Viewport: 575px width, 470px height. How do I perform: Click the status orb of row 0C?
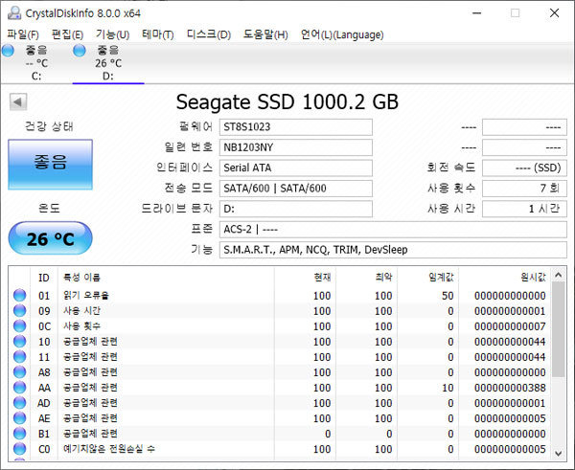click(20, 325)
